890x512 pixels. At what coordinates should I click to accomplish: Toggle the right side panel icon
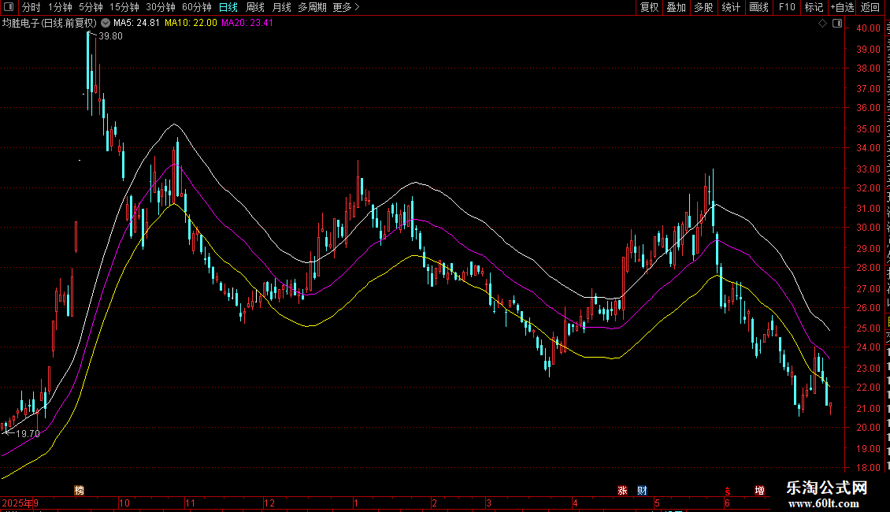837,24
